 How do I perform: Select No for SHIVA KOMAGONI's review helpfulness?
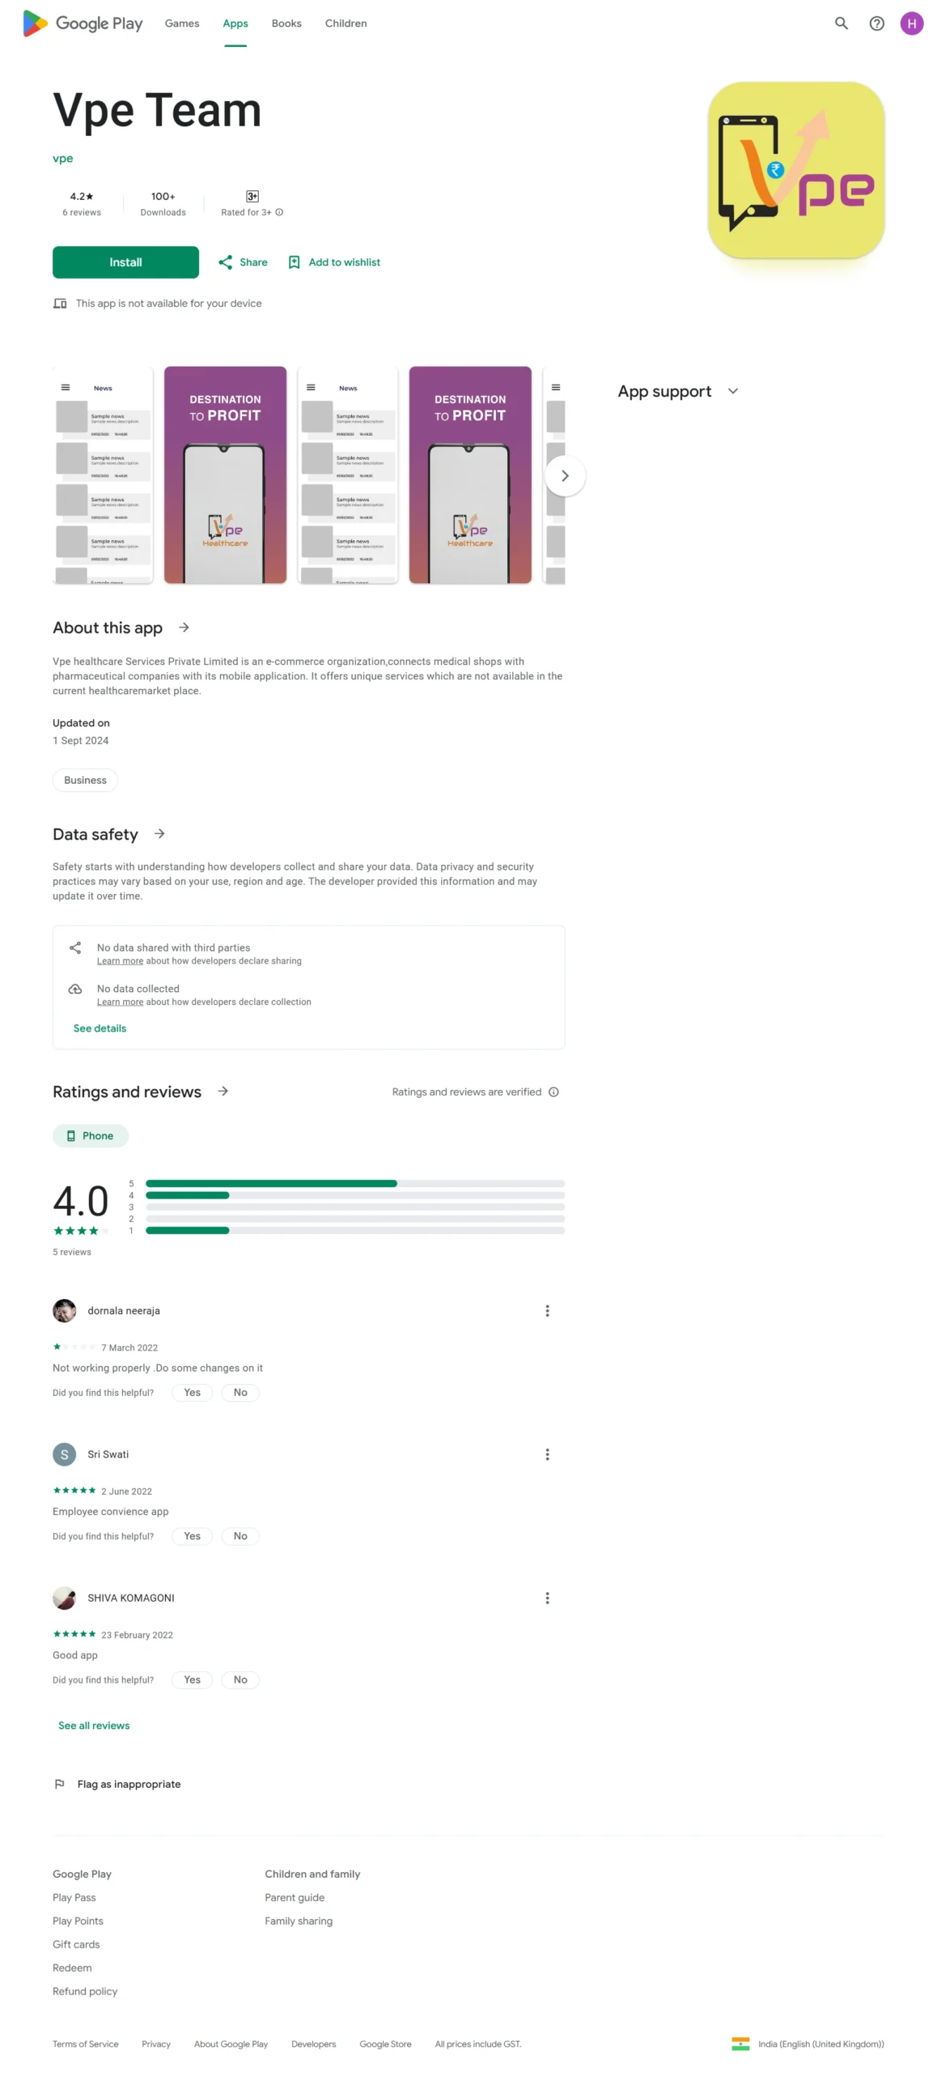(240, 1678)
